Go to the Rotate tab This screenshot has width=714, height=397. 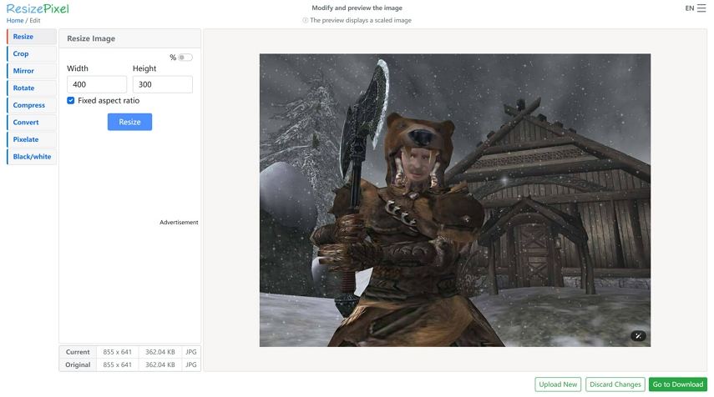pos(32,88)
